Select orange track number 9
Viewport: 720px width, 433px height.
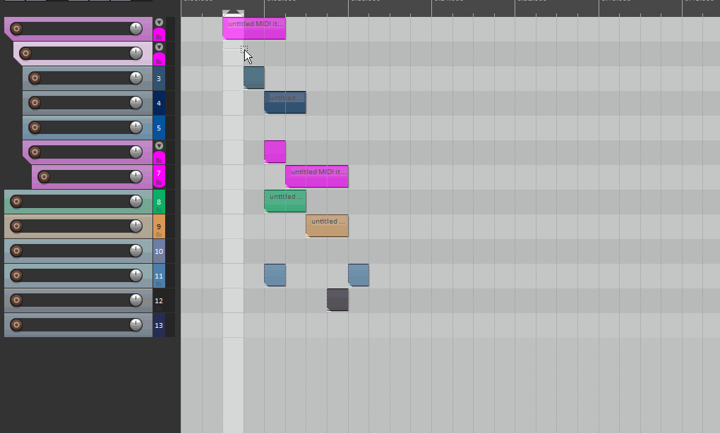click(x=159, y=226)
